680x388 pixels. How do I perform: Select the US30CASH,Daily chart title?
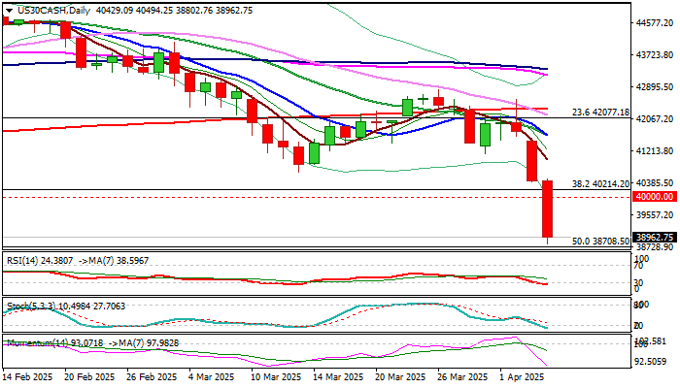(52, 11)
